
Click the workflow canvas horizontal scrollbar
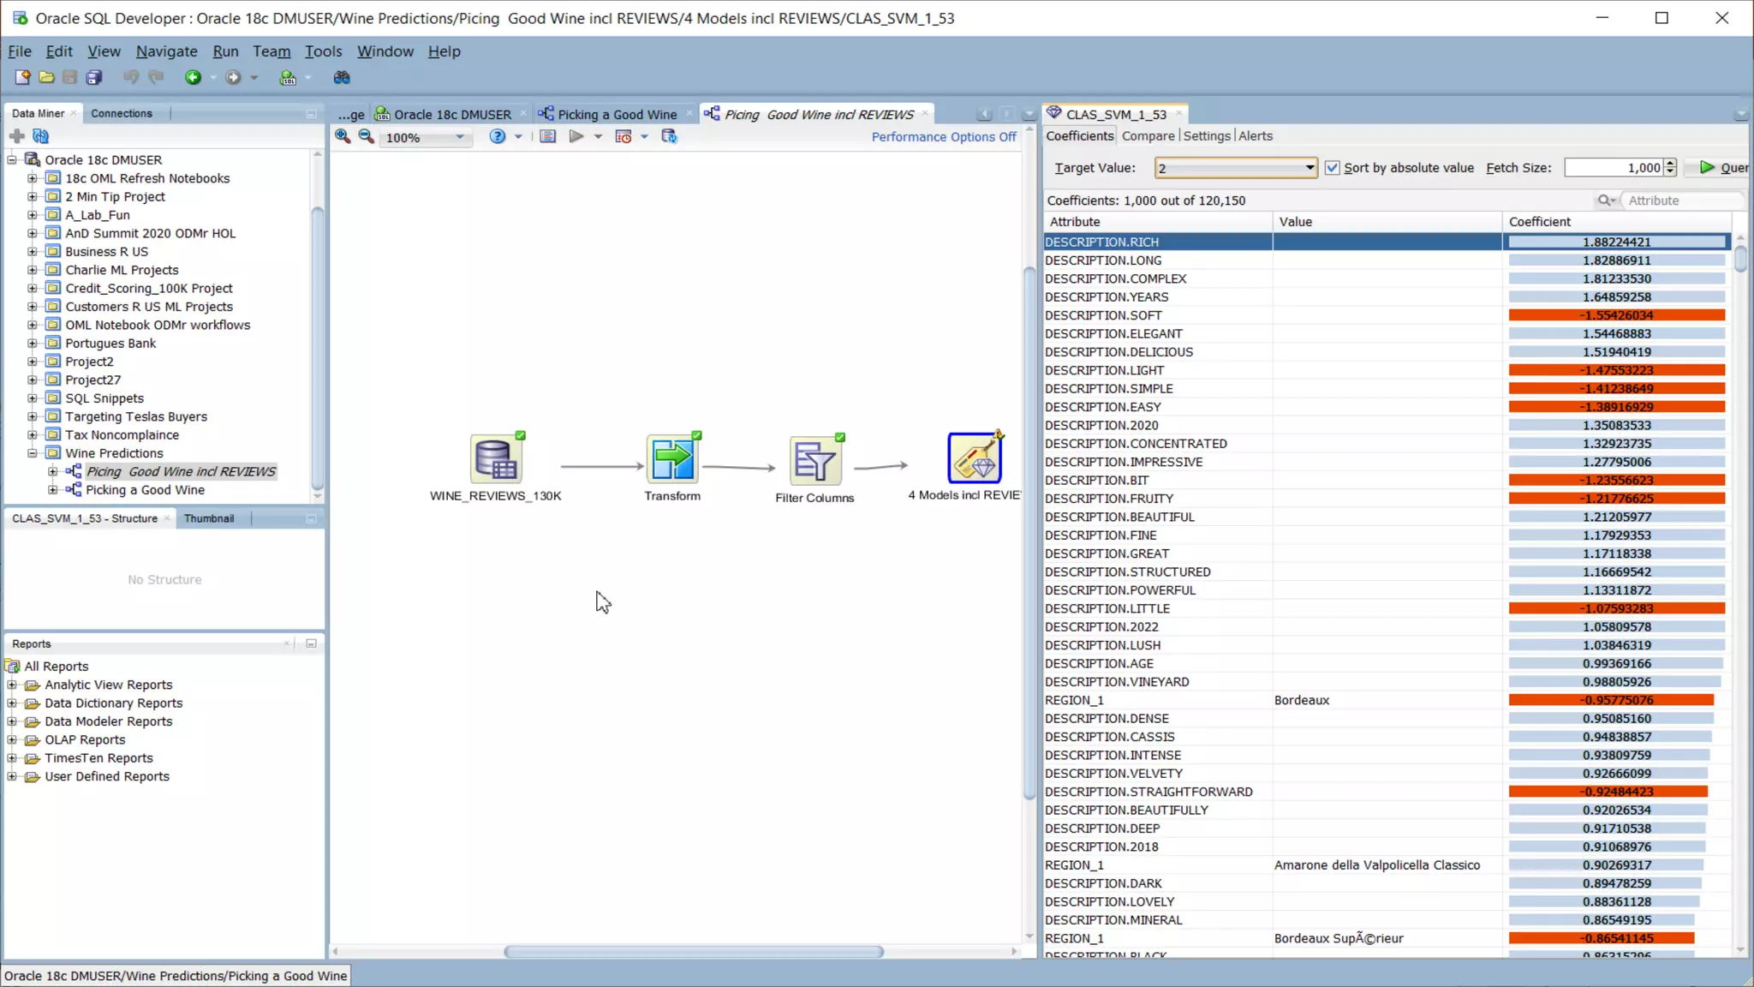pyautogui.click(x=693, y=952)
